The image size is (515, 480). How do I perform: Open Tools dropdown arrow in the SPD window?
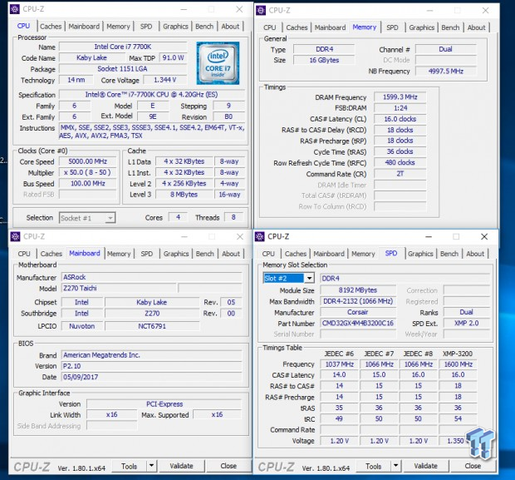[395, 466]
